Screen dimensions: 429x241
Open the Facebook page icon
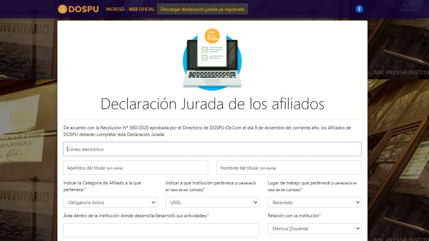[x=359, y=9]
